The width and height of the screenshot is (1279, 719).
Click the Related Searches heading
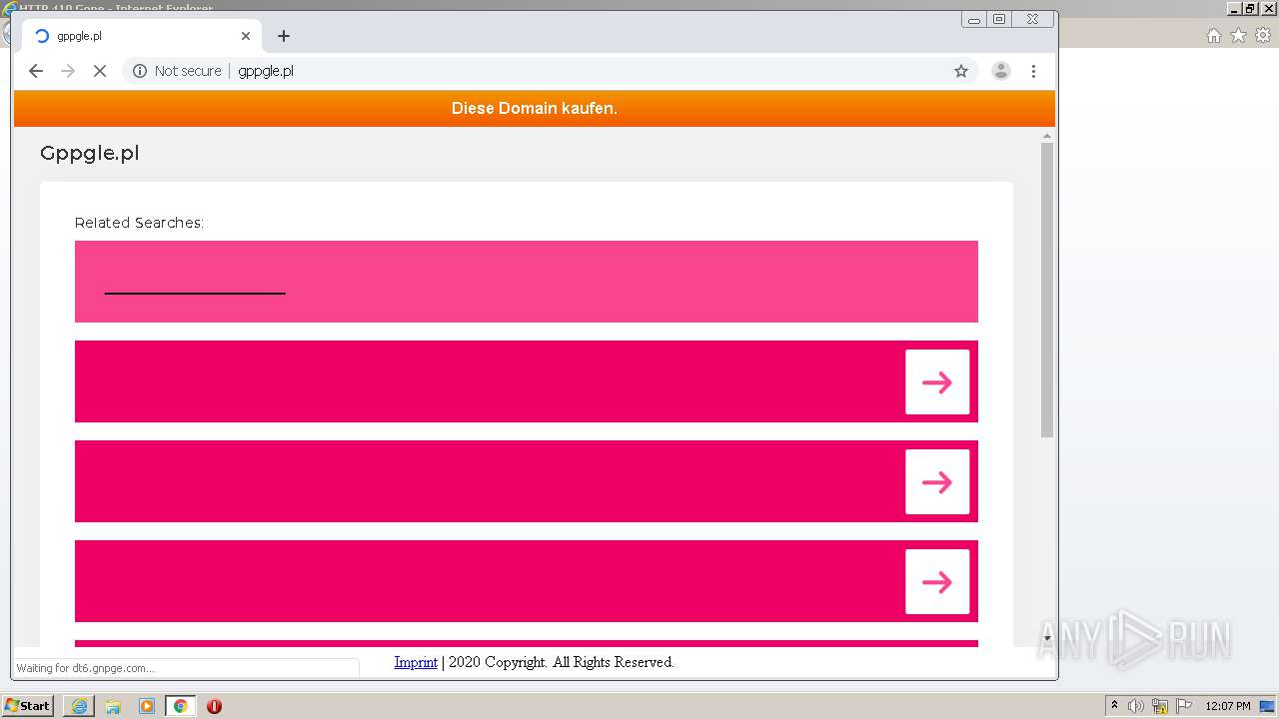139,223
